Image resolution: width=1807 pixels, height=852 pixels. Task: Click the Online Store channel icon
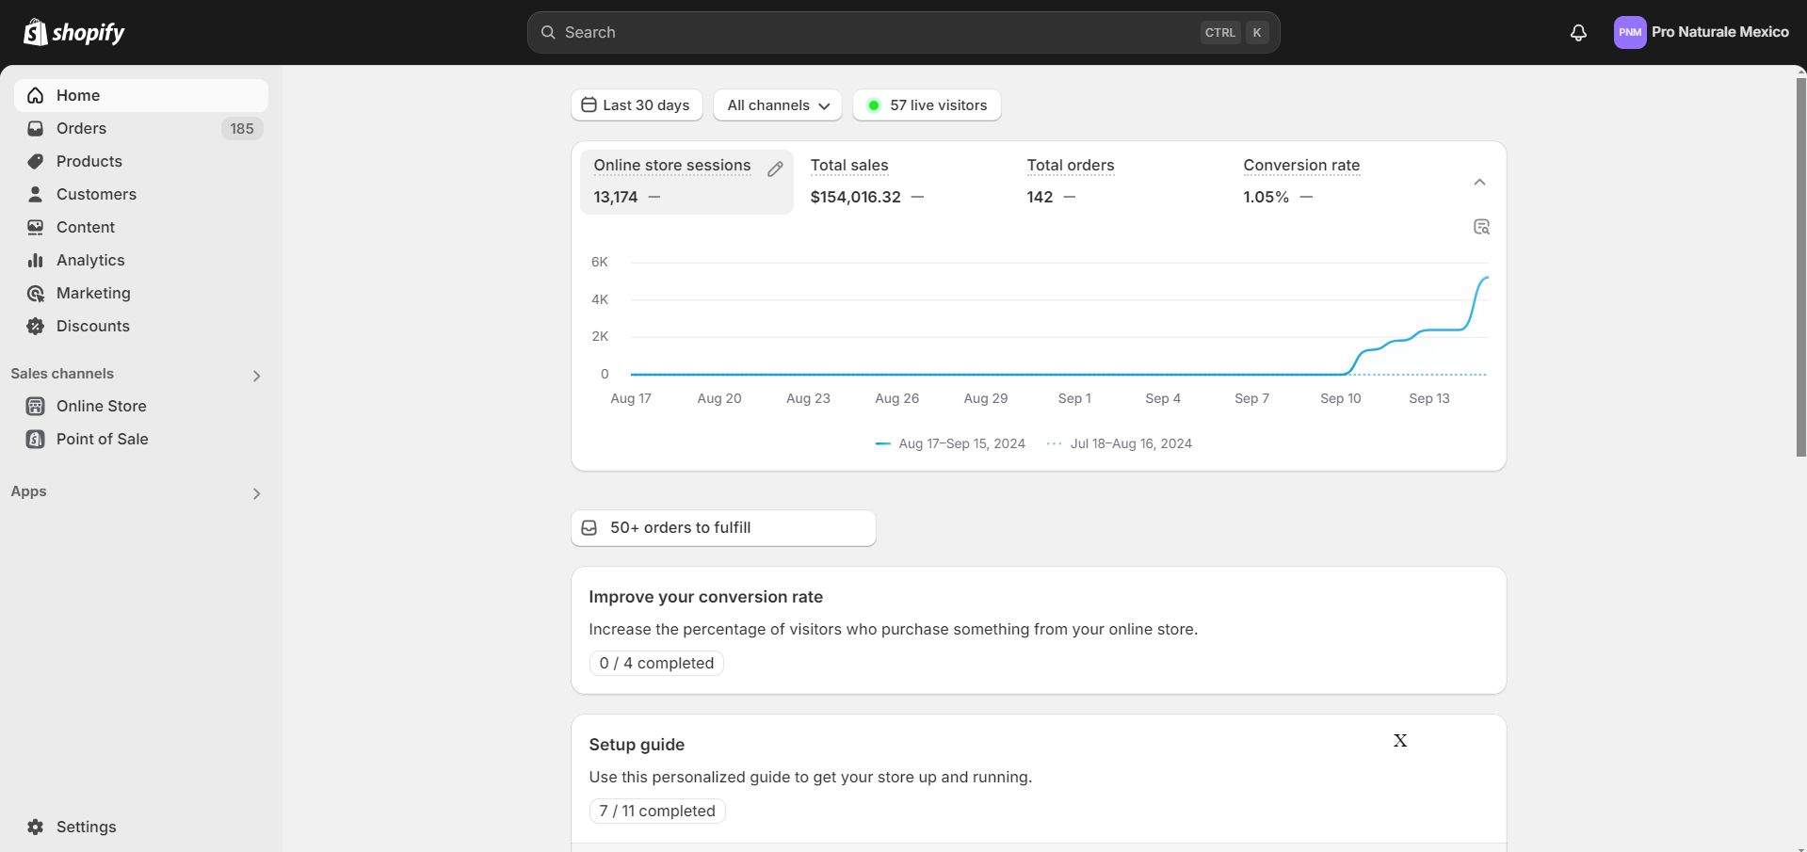pyautogui.click(x=36, y=407)
